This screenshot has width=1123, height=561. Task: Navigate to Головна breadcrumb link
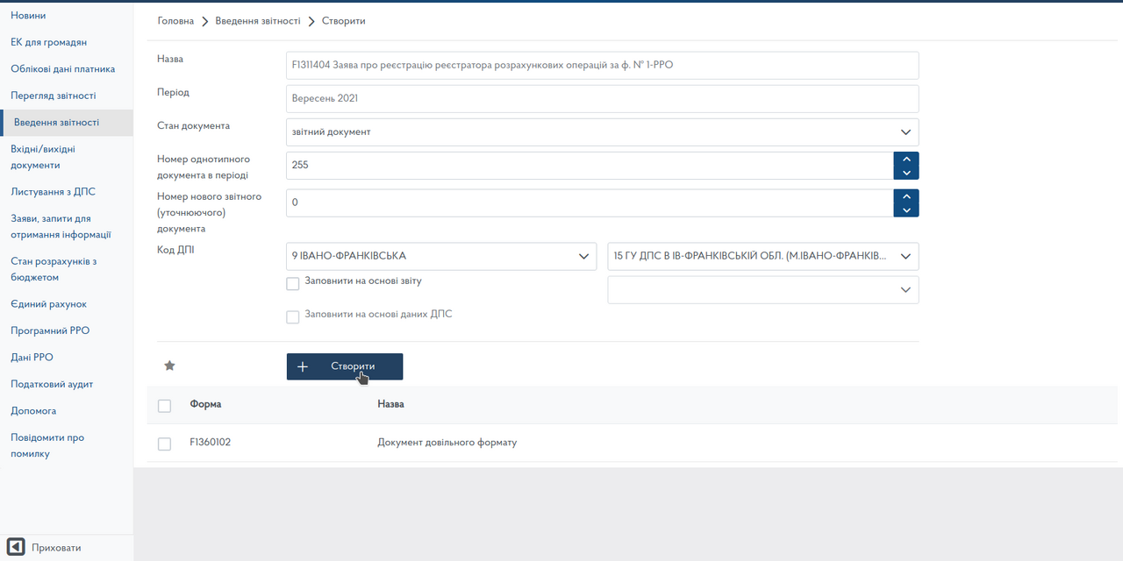click(175, 20)
